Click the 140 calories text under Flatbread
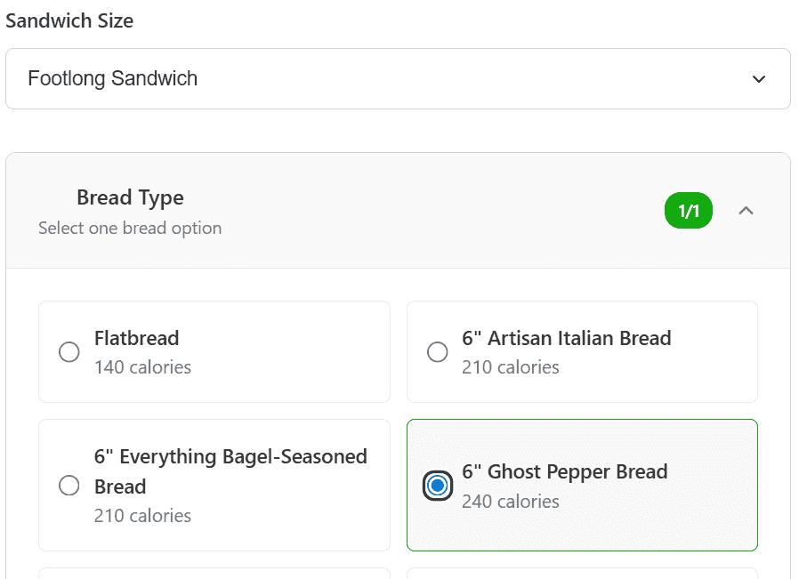Screen dimensions: 799x579 [142, 367]
